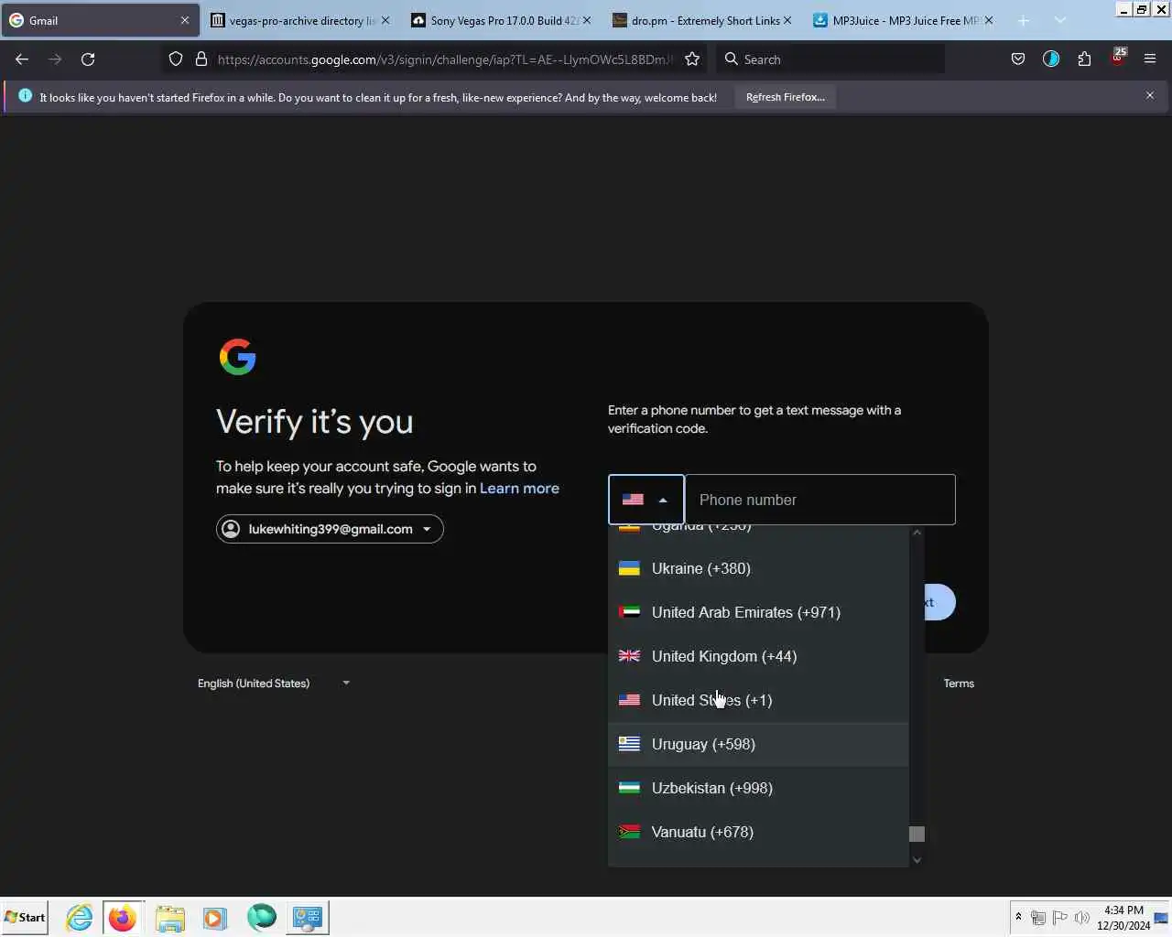Open the Extensions puzzle icon
Image resolution: width=1172 pixels, height=937 pixels.
click(x=1084, y=59)
